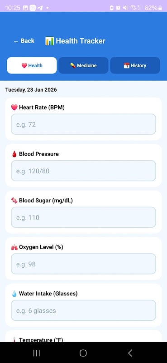
Task: Click the Blood Pressure 120/80 input box
Action: point(83,171)
